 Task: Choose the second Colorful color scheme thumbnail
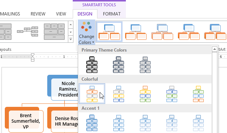[x=118, y=94]
